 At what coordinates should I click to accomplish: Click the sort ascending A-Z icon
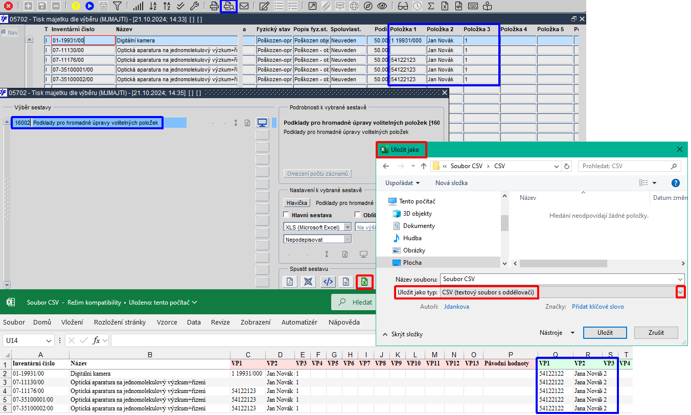click(x=153, y=6)
